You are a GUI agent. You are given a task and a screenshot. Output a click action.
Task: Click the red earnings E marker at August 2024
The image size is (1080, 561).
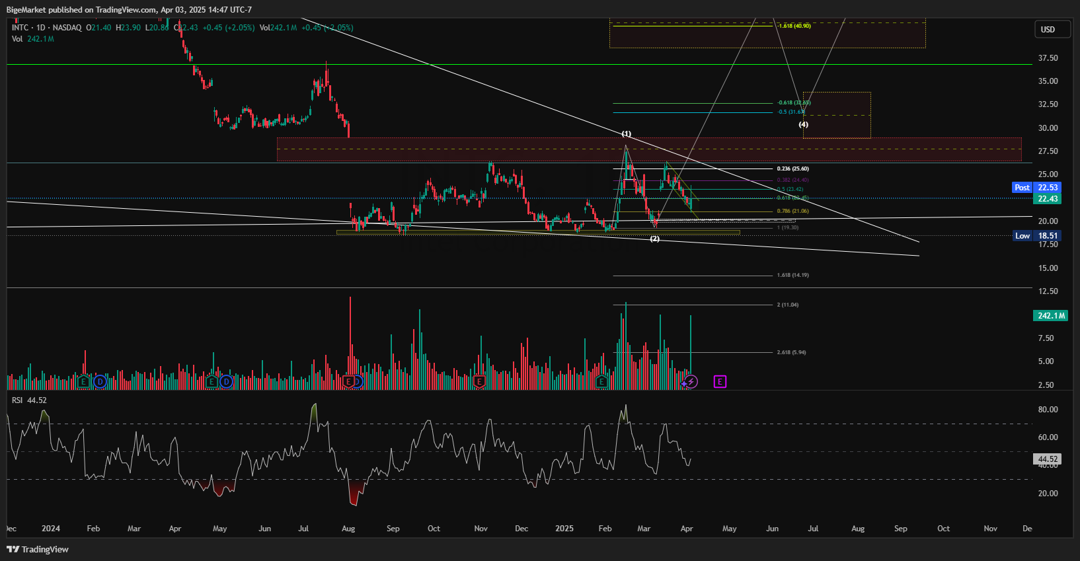click(x=348, y=381)
